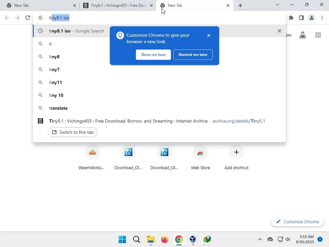
Task: Toggle the side panel icon
Action: (x=301, y=18)
